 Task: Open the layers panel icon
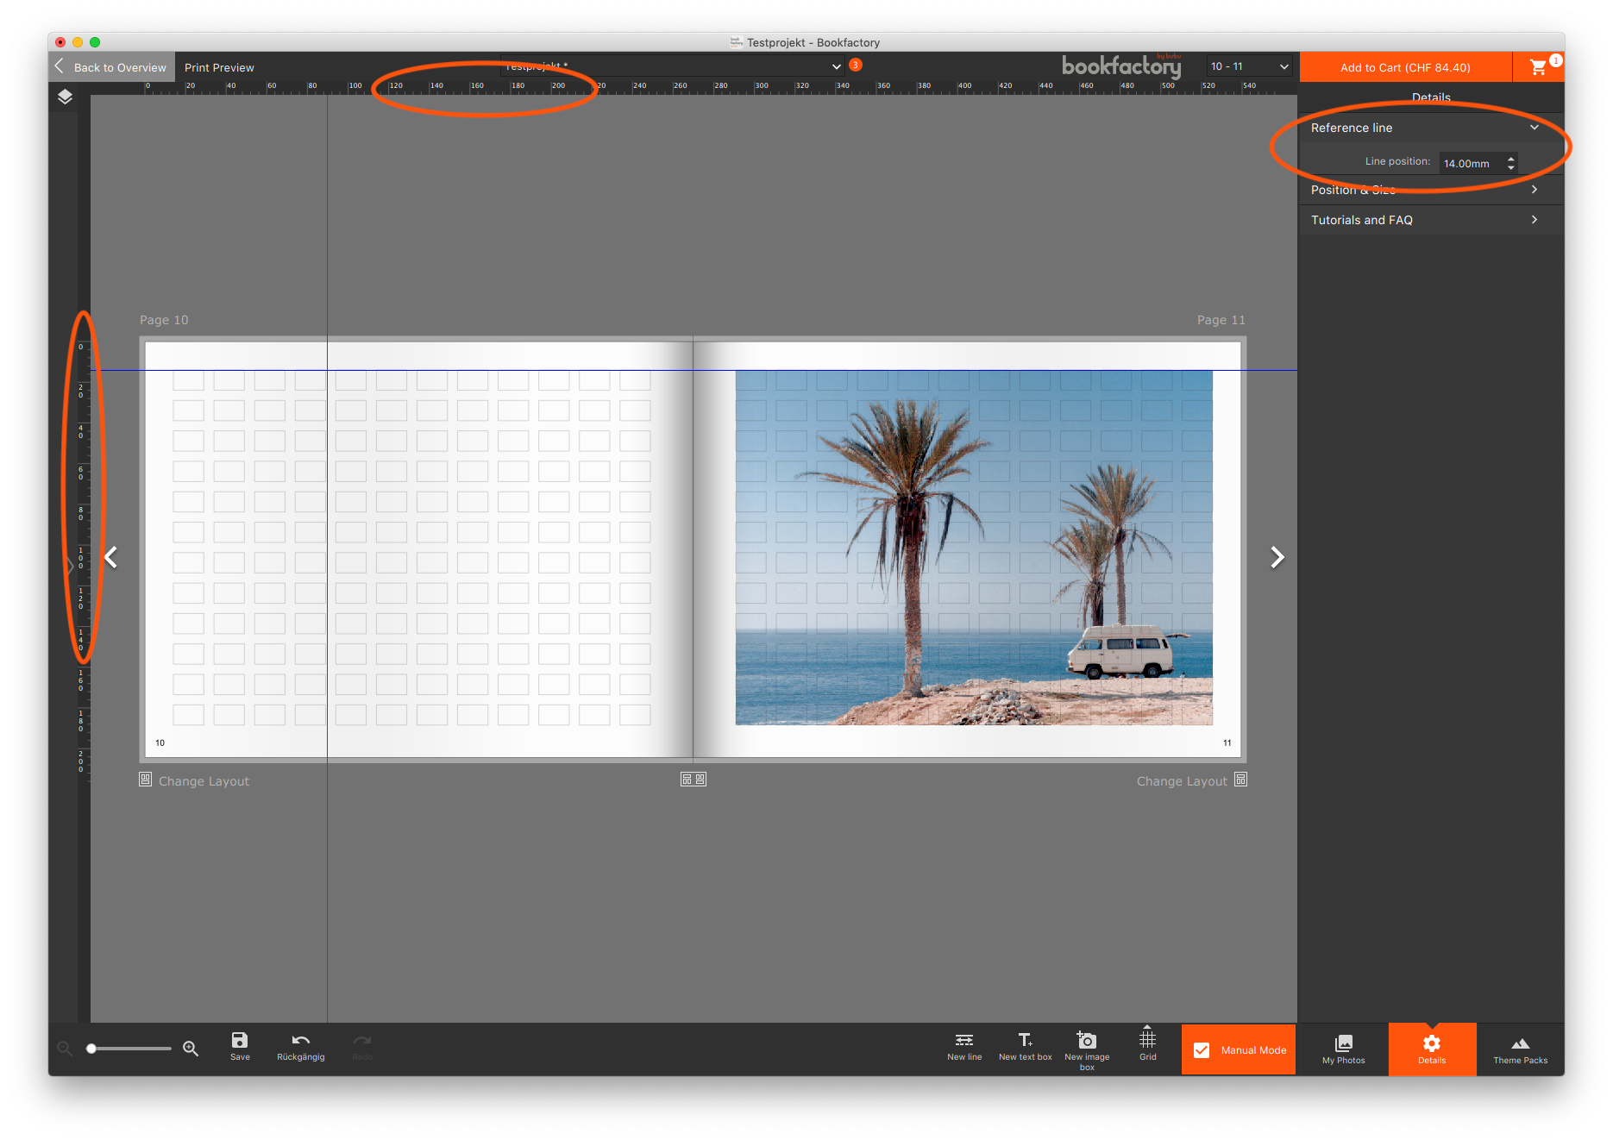[x=65, y=97]
